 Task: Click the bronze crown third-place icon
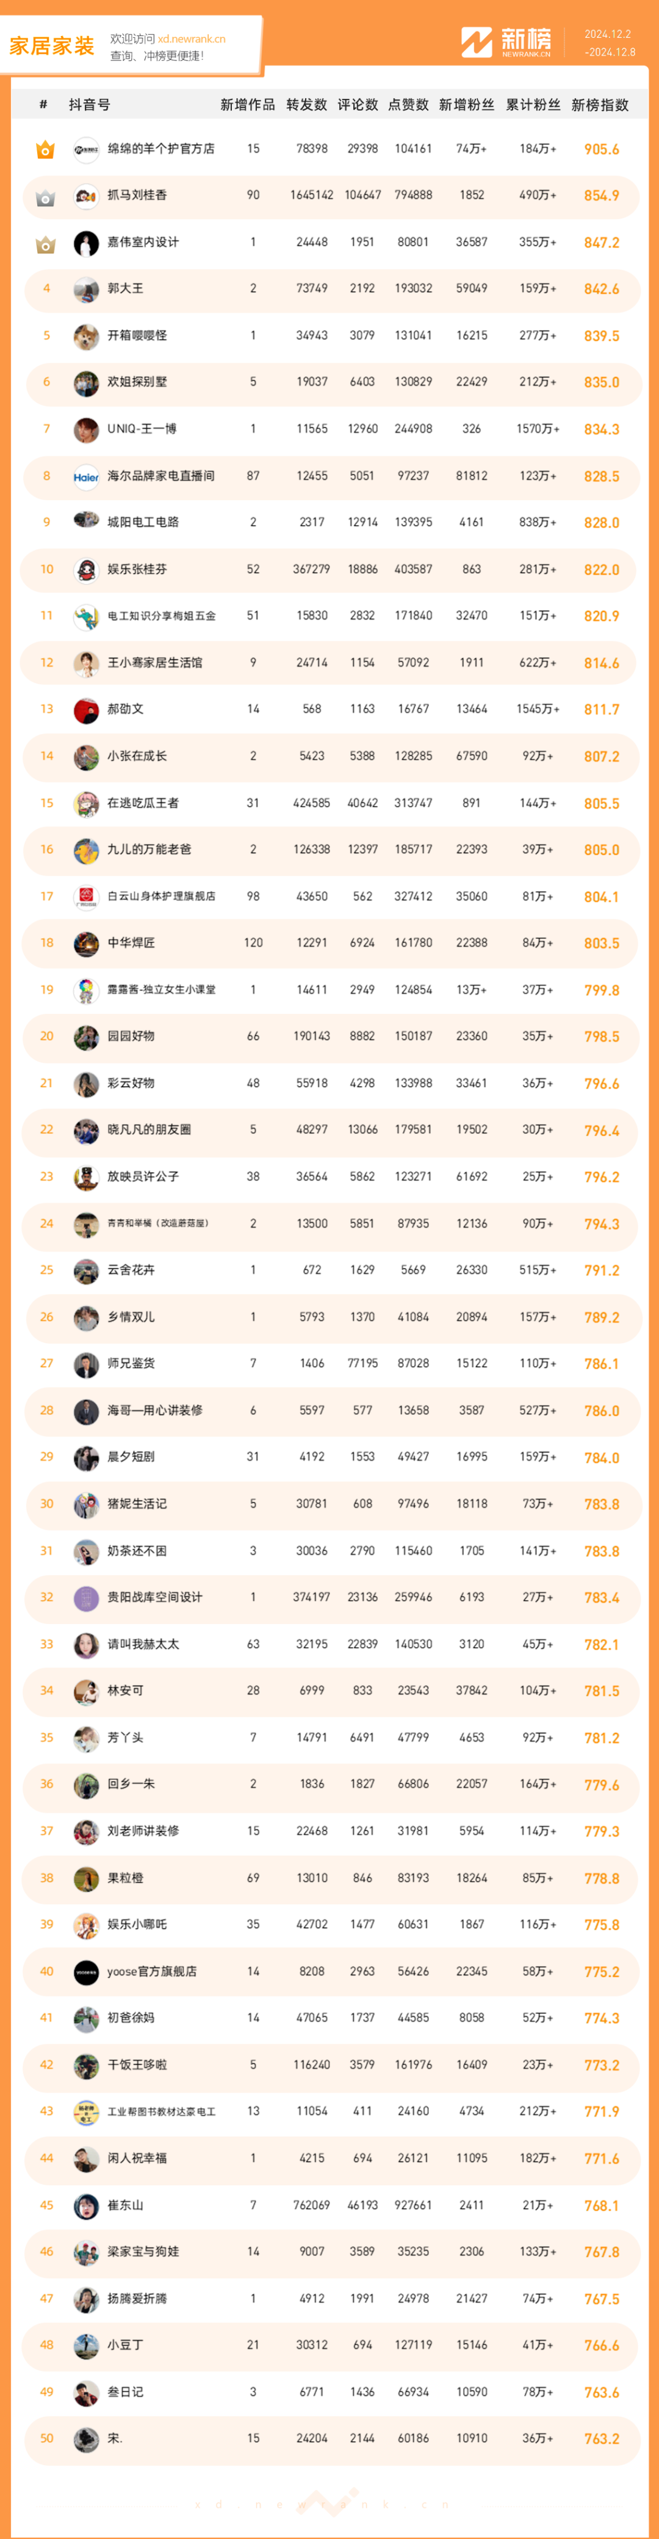click(x=45, y=244)
